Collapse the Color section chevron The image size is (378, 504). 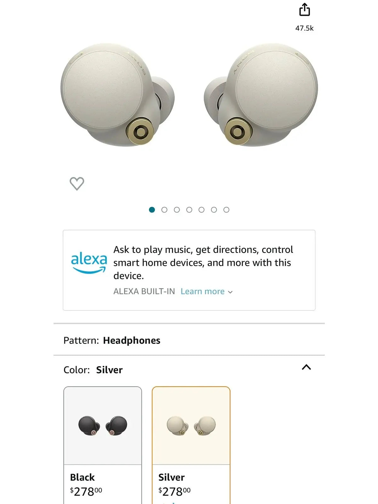pos(306,367)
